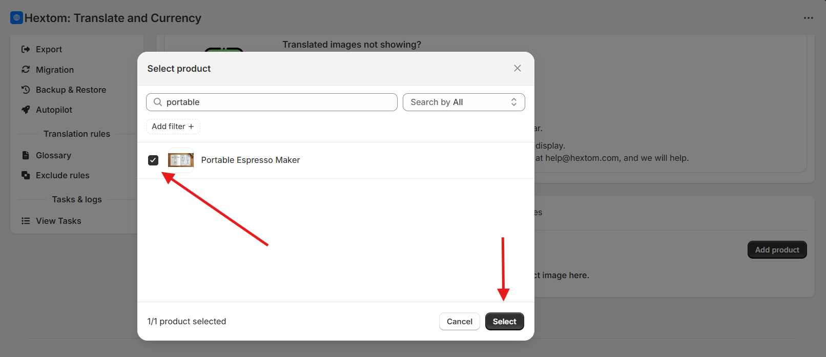Click the Hextom: Translate and Currency title
The width and height of the screenshot is (826, 357).
(x=113, y=18)
